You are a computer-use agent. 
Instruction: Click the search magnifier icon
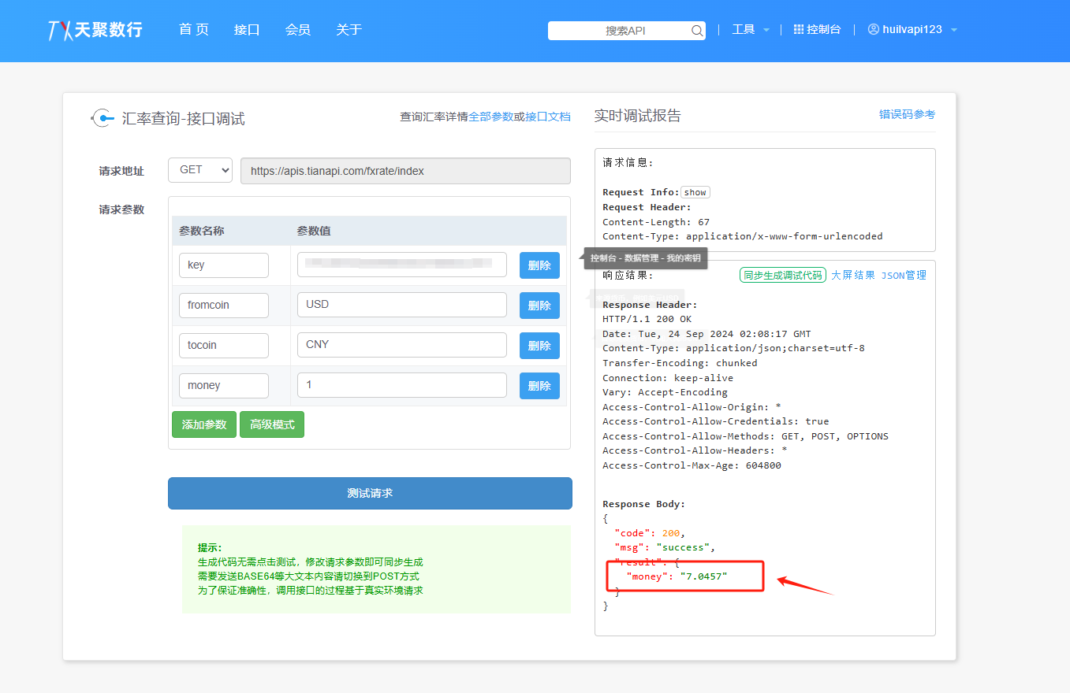[697, 31]
